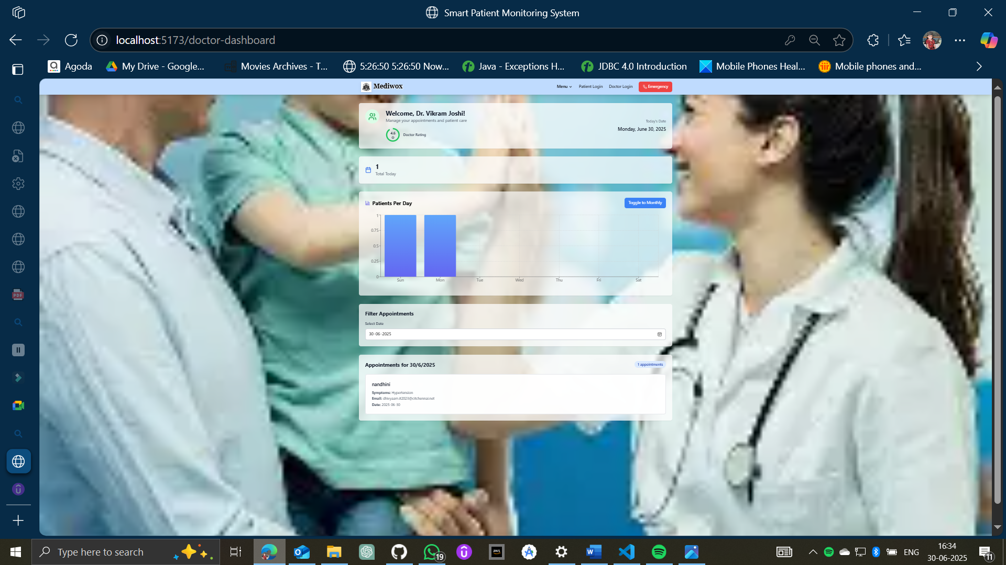Open browser extensions puzzle icon

873,40
